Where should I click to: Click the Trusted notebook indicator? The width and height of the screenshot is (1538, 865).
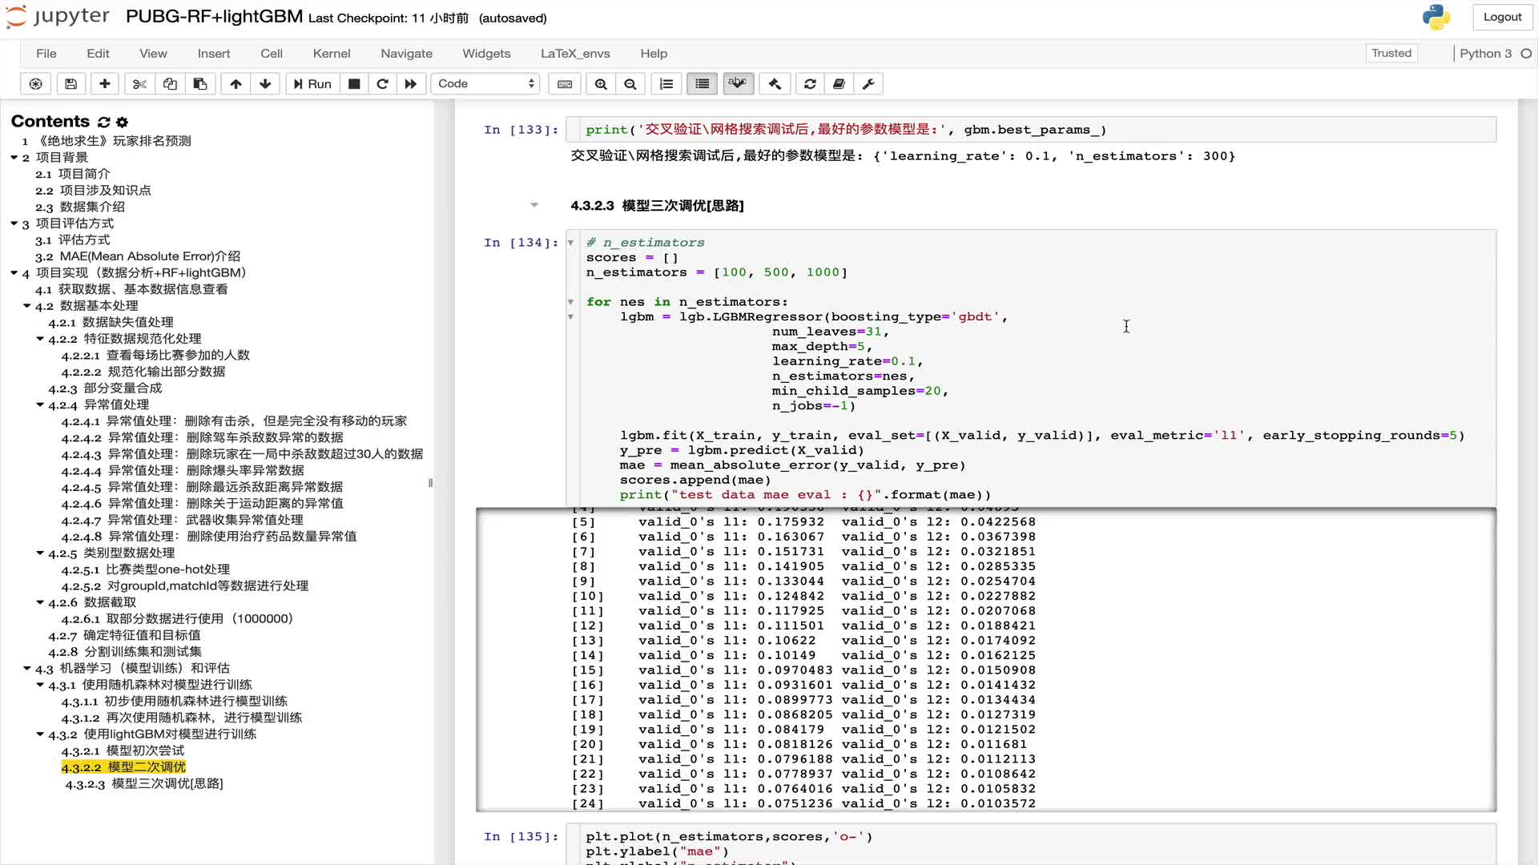click(1391, 53)
